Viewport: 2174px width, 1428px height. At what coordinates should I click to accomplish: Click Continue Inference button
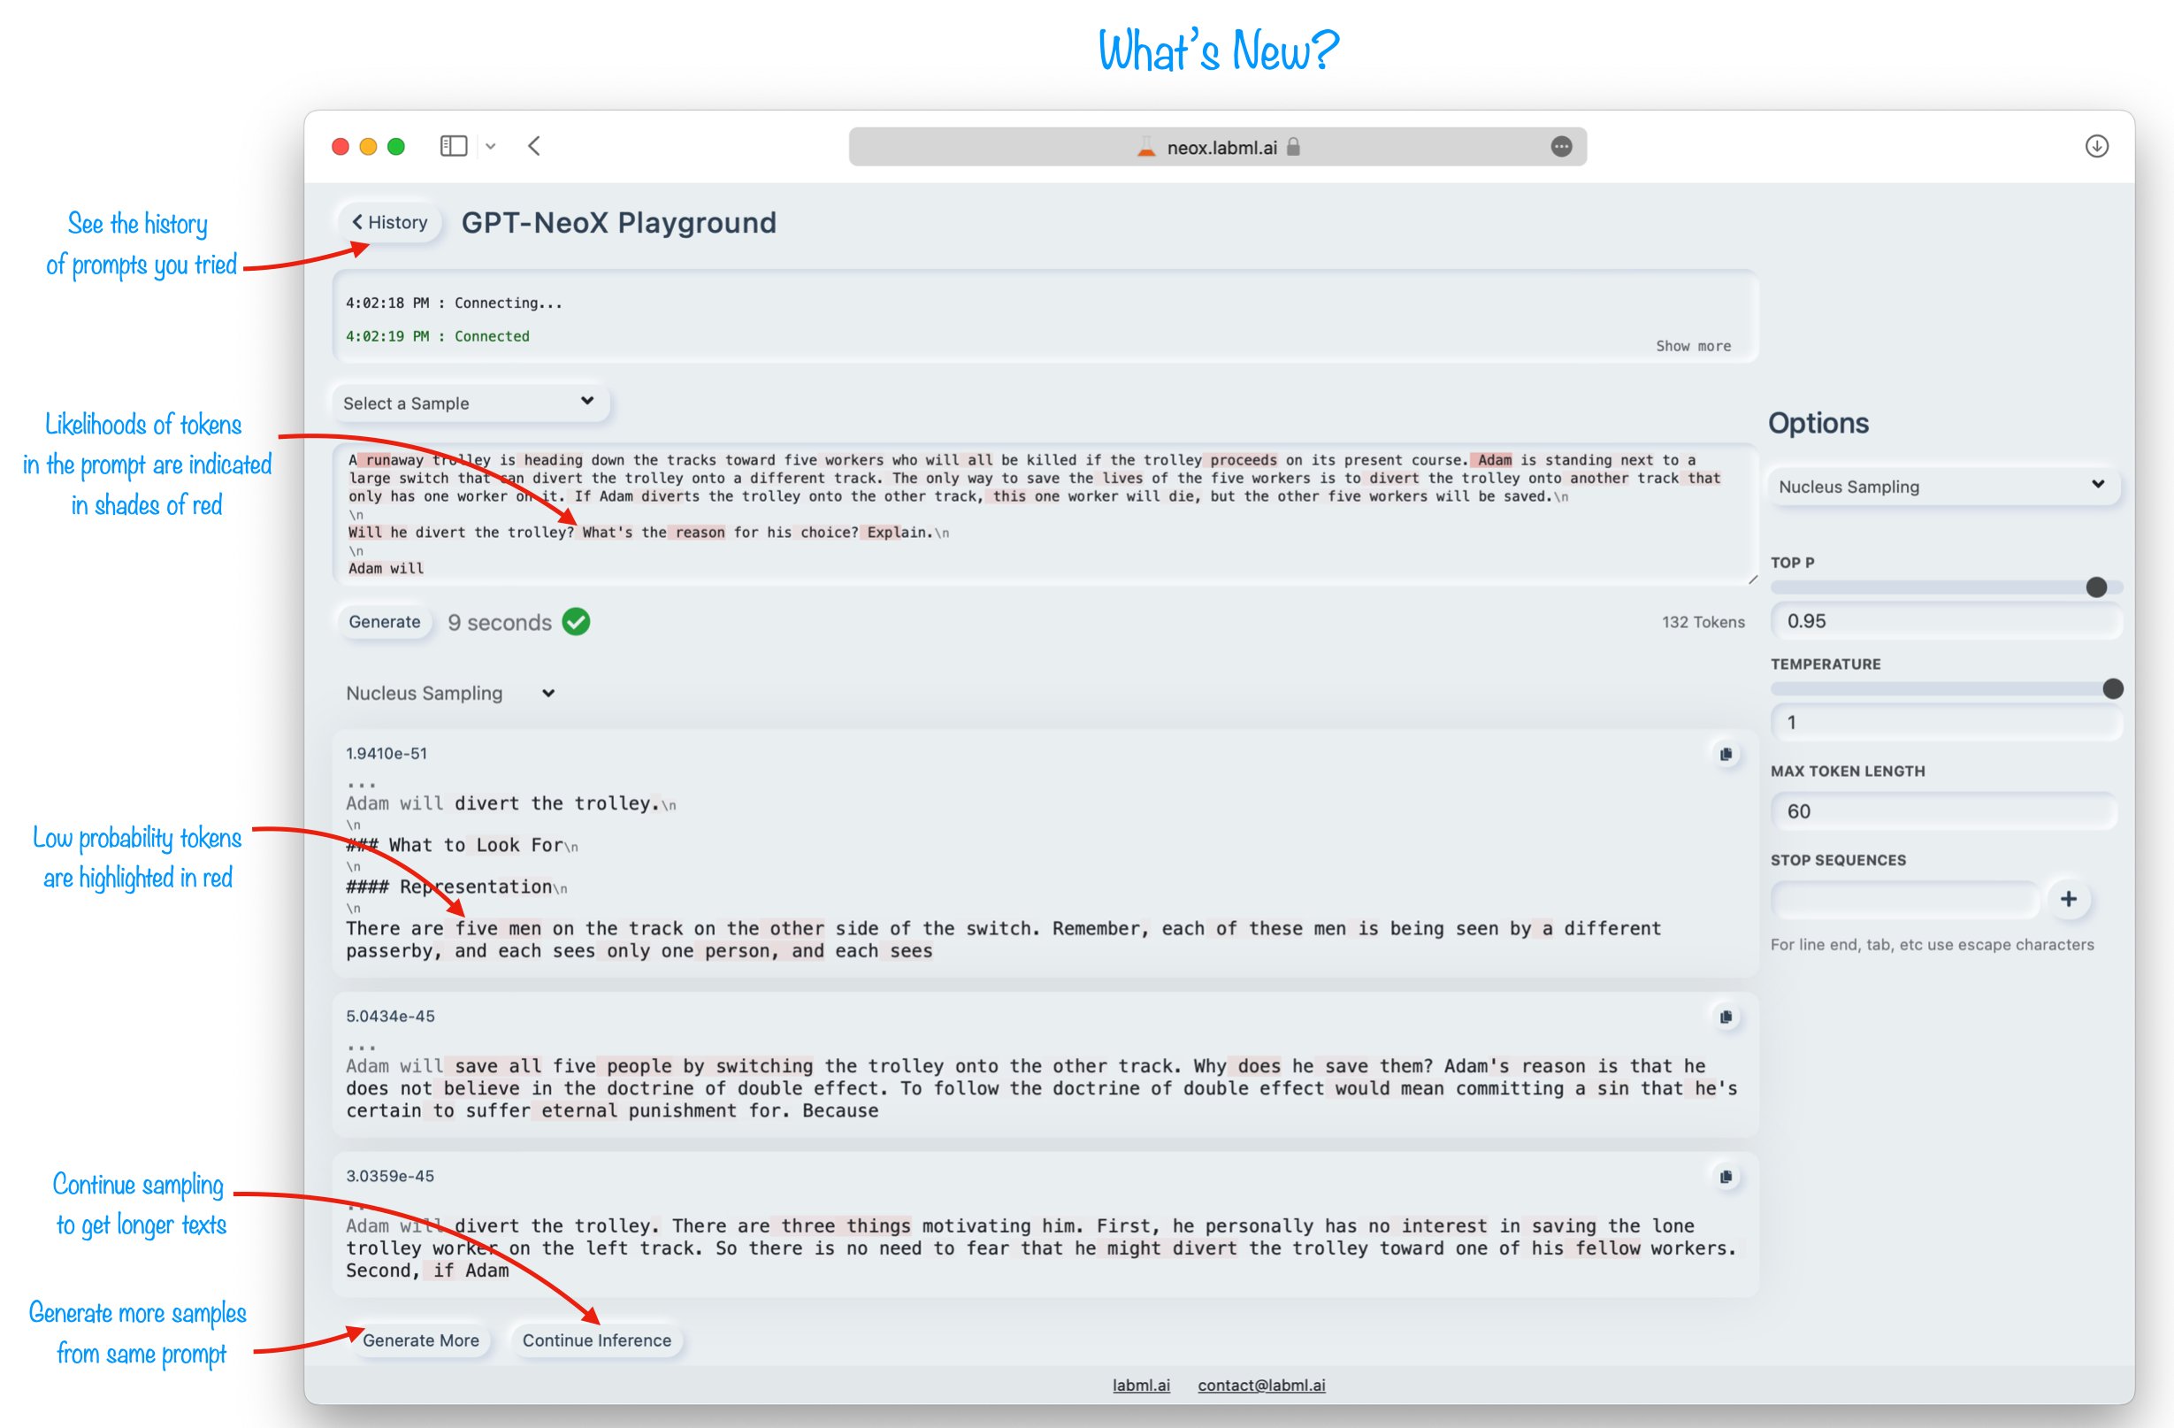pyautogui.click(x=596, y=1340)
